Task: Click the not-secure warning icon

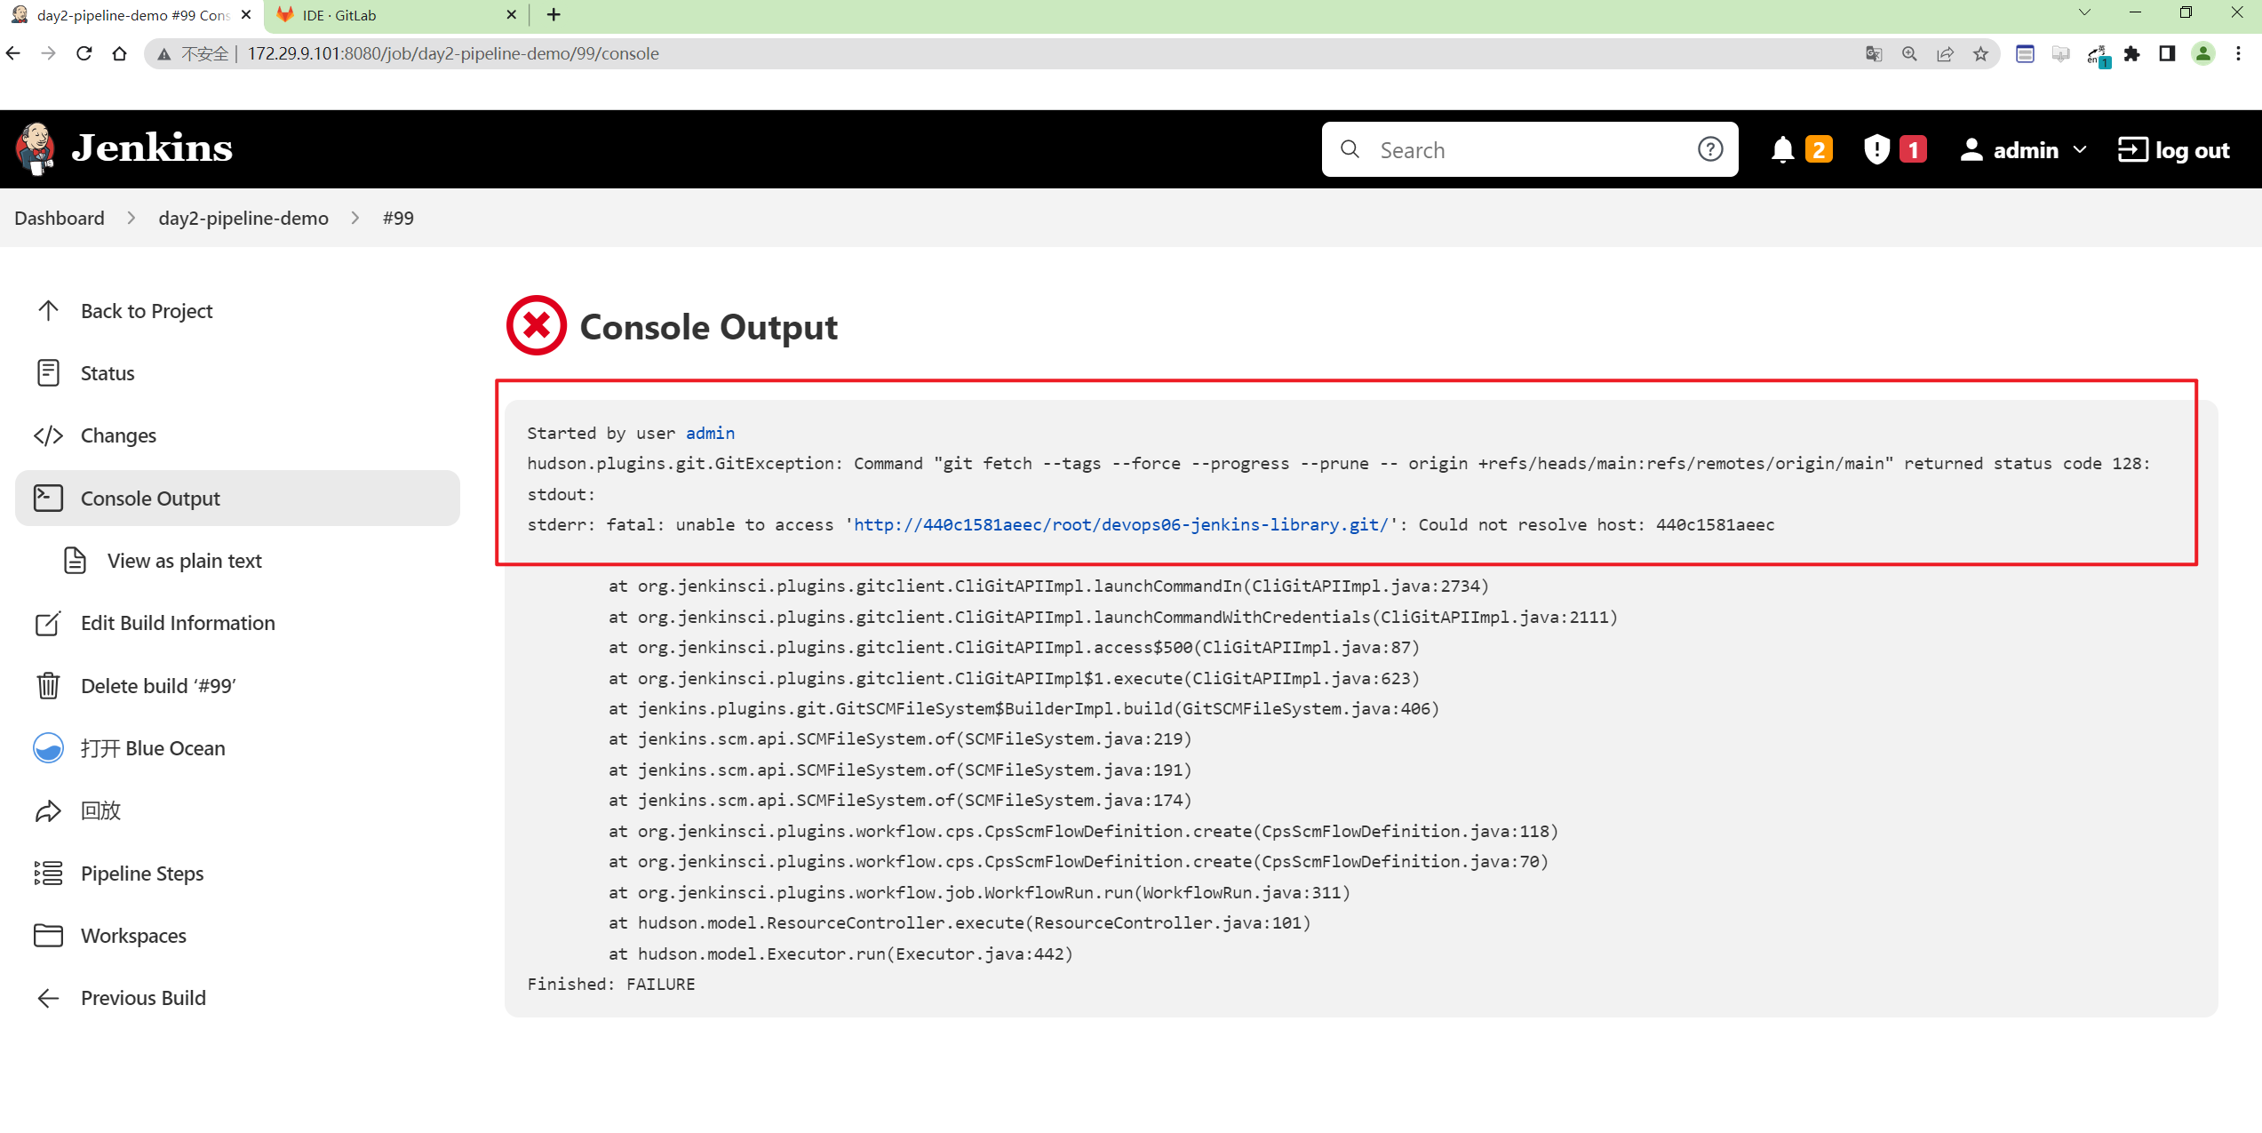Action: (164, 54)
